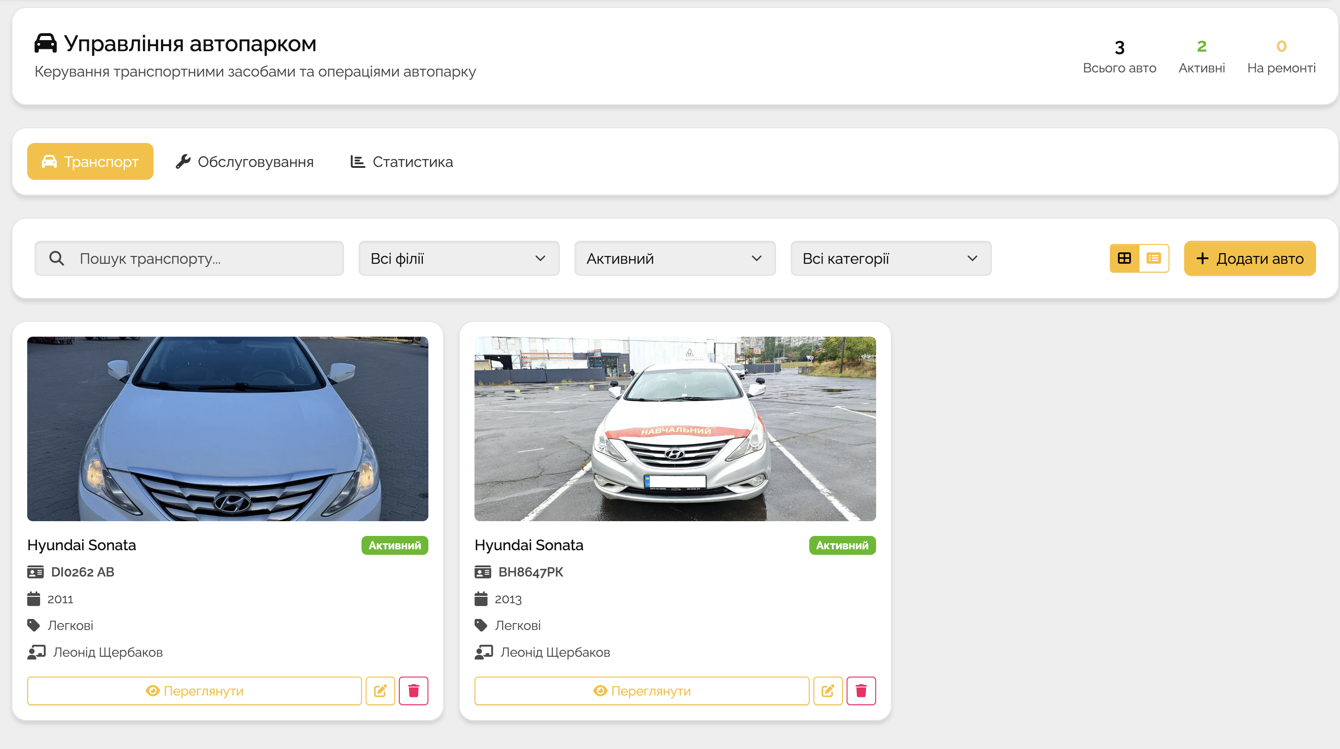Viewport: 1340px width, 749px height.
Task: Switch to list view layout
Action: pos(1153,259)
